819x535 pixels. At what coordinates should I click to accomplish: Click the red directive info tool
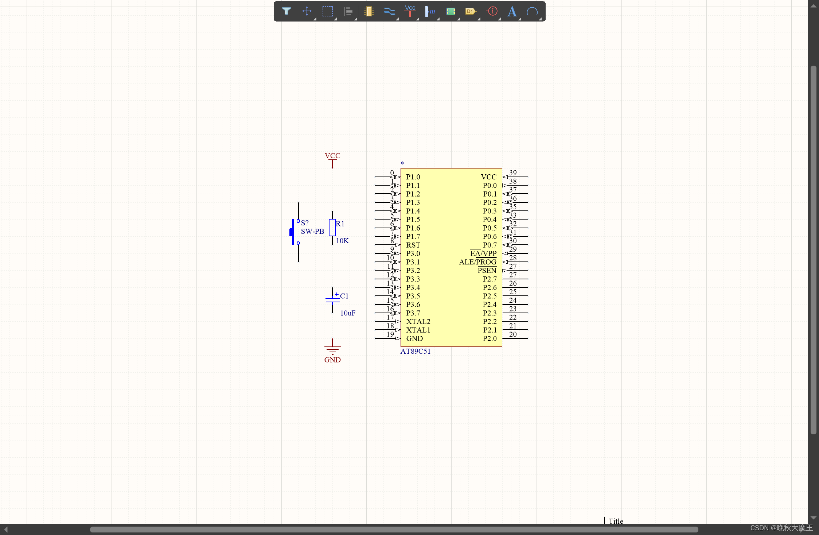[492, 11]
